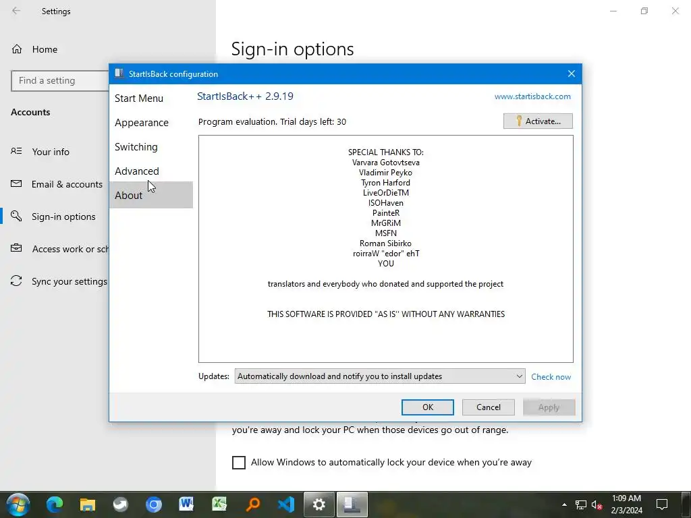Click the network icon in system tray
The image size is (691, 518).
point(581,505)
